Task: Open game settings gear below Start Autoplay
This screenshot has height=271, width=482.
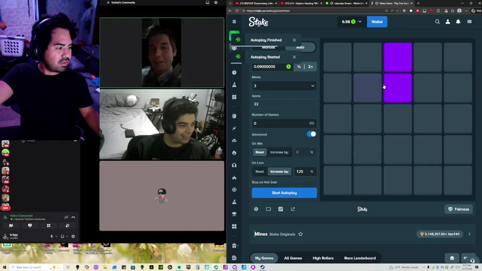Action: (256, 209)
